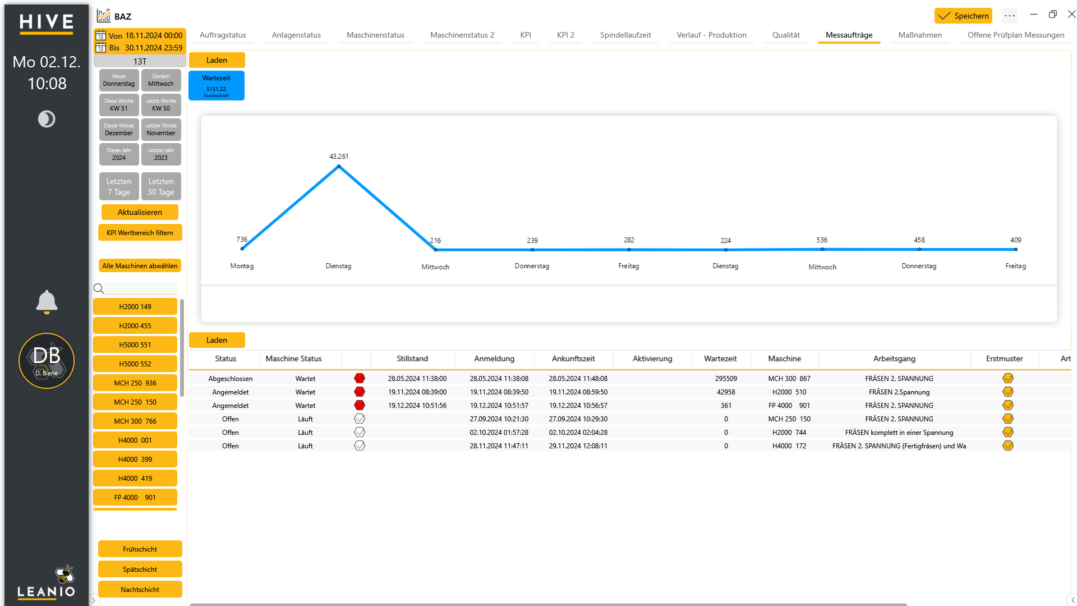1077x606 pixels.
Task: Expand the left sidebar chevron at bottom
Action: [x=94, y=600]
